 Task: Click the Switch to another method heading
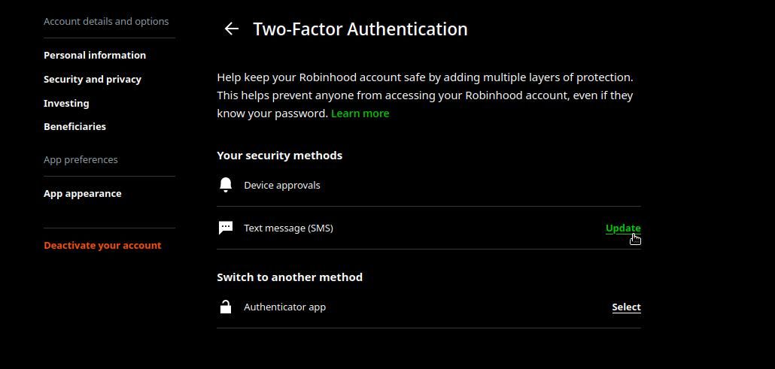(x=290, y=277)
